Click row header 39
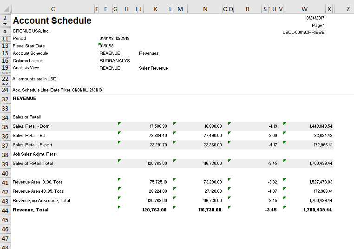The height and width of the screenshot is (249, 354). (5, 164)
